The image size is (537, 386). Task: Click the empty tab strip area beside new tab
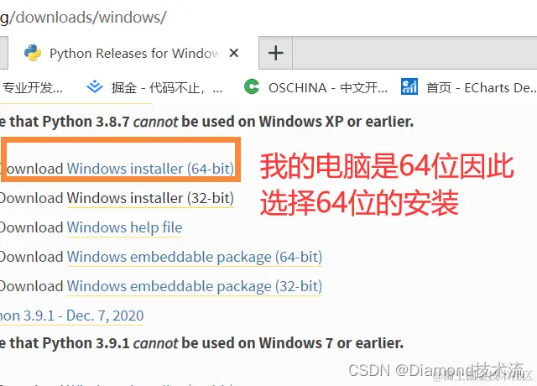414,53
